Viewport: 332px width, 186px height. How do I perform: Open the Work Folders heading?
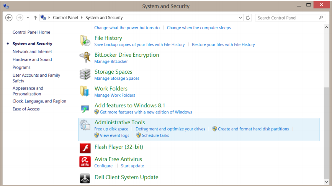(x=111, y=89)
